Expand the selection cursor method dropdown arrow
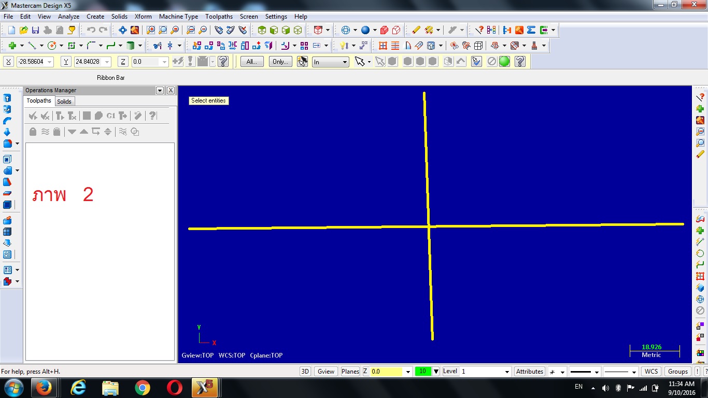This screenshot has height=398, width=708. [369, 62]
